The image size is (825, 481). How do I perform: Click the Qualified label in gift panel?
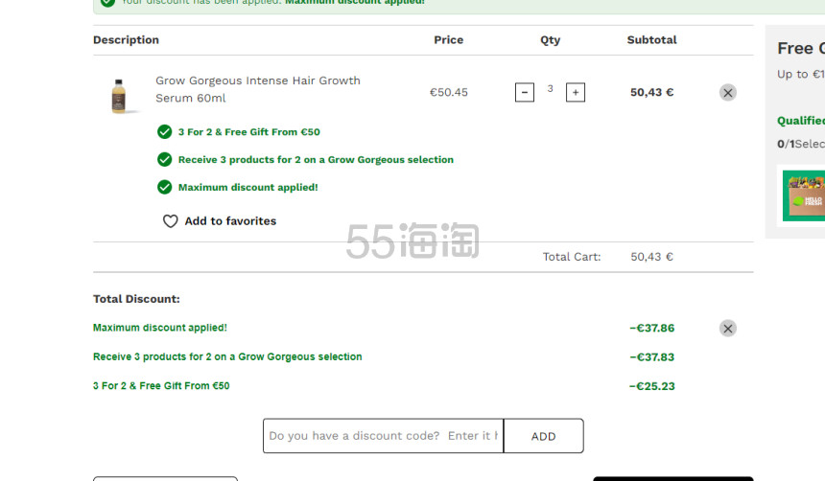pyautogui.click(x=801, y=121)
